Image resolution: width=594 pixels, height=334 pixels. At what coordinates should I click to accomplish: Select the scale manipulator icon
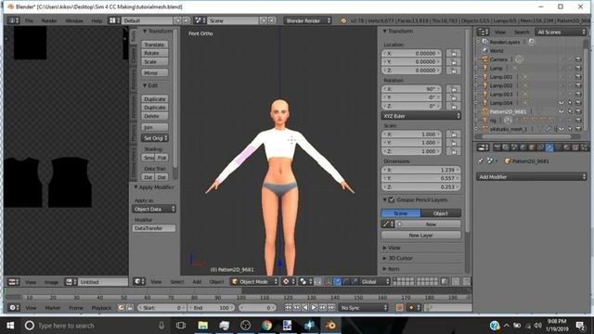355,282
